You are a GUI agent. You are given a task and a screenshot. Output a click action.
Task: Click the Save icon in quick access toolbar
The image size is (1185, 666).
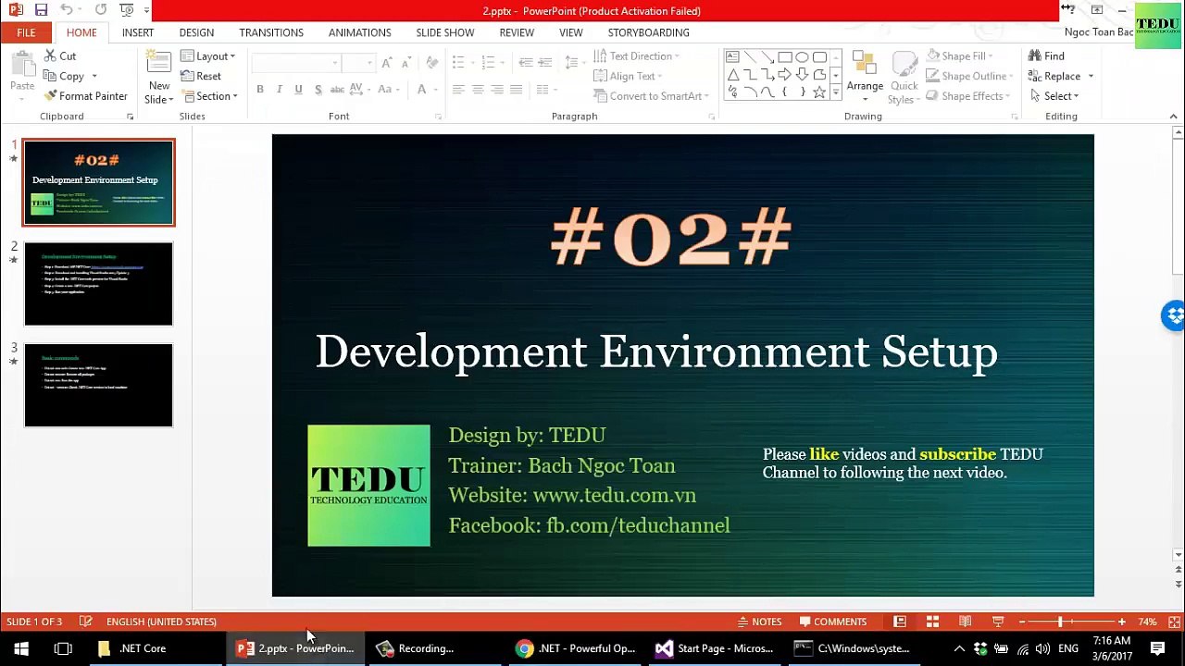pos(41,10)
